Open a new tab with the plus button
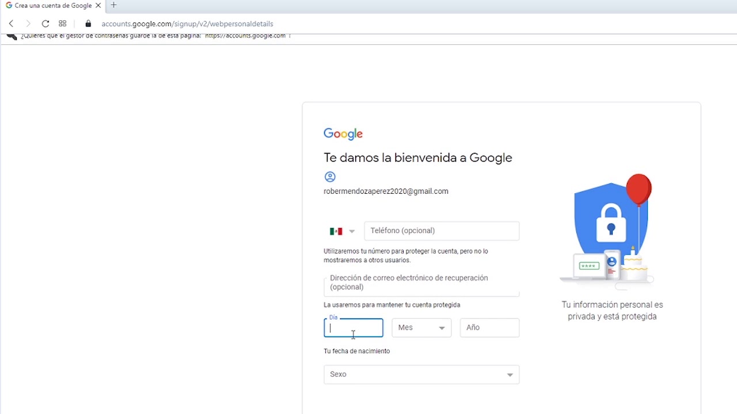 (x=113, y=5)
